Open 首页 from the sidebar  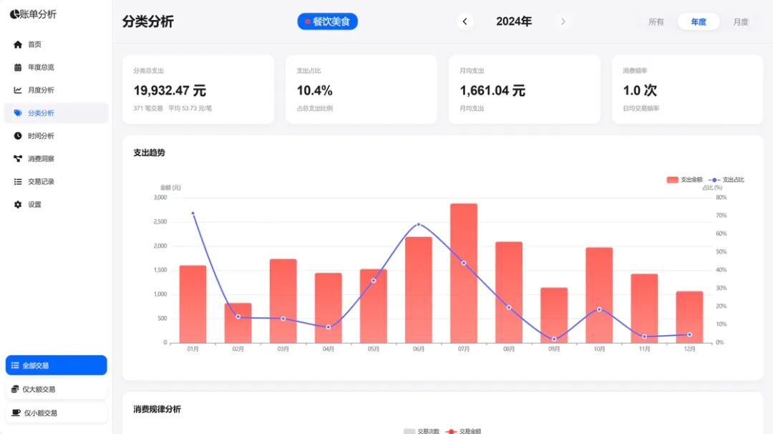pos(57,44)
